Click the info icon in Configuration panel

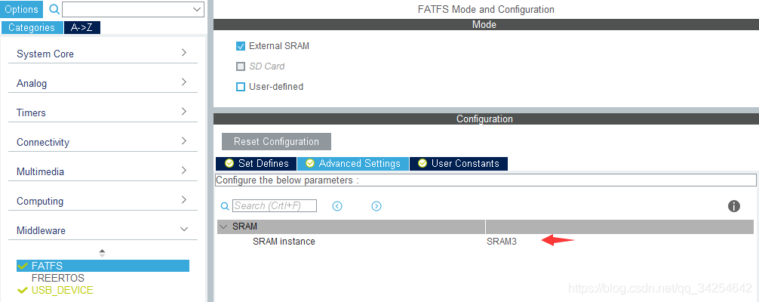tap(734, 206)
